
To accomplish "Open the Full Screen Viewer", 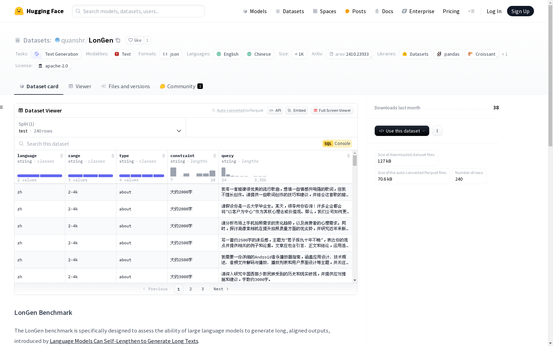I will 332,110.
